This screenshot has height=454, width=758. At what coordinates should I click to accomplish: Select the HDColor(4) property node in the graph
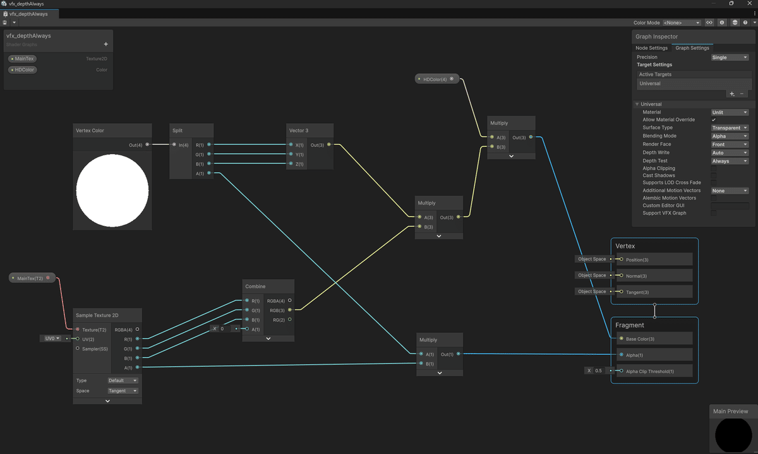[435, 78]
